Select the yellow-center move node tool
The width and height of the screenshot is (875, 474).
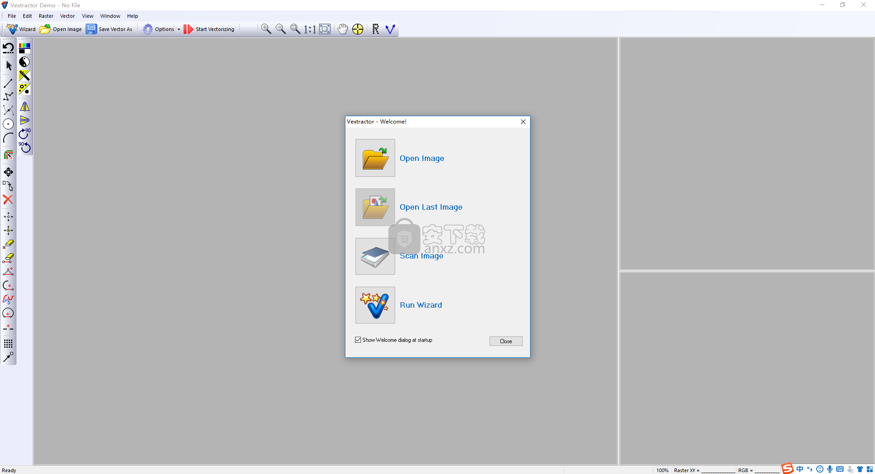8,231
